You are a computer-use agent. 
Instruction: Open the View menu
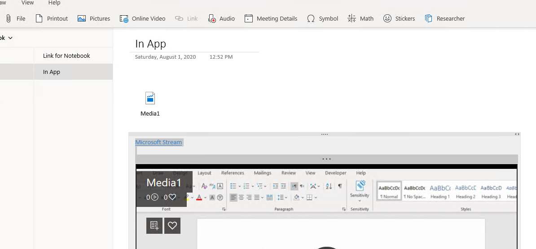point(28,2)
